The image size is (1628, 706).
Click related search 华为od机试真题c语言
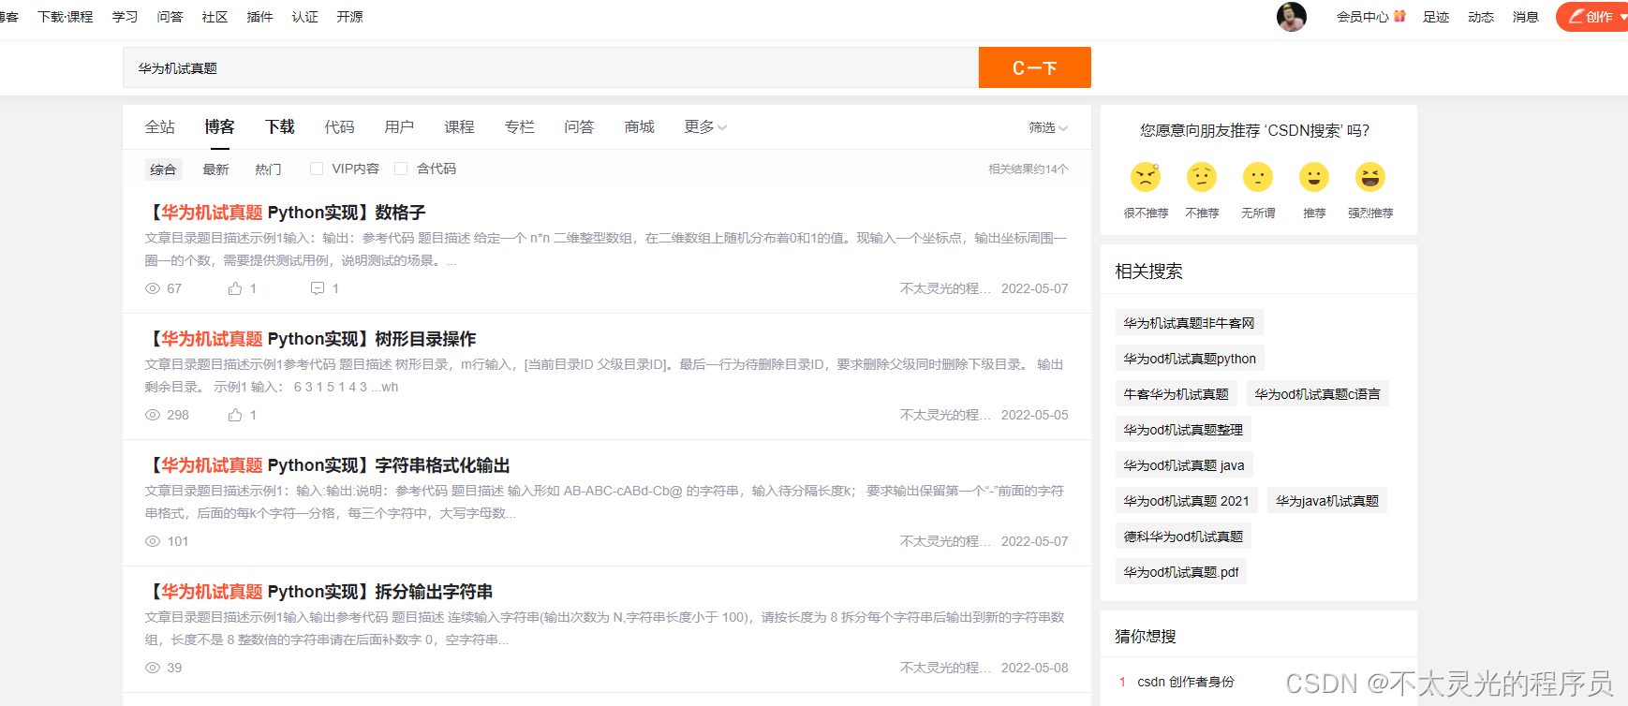click(1317, 394)
